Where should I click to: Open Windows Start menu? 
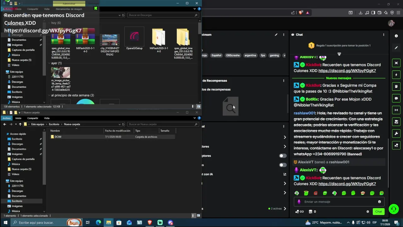(x=5, y=223)
